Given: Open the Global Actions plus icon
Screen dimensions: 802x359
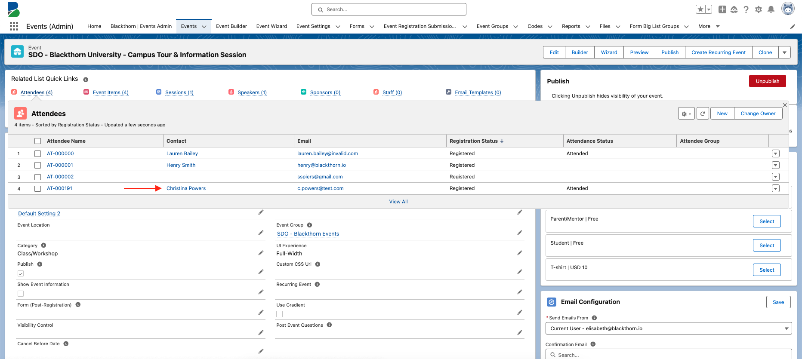Looking at the screenshot, I should click(722, 9).
